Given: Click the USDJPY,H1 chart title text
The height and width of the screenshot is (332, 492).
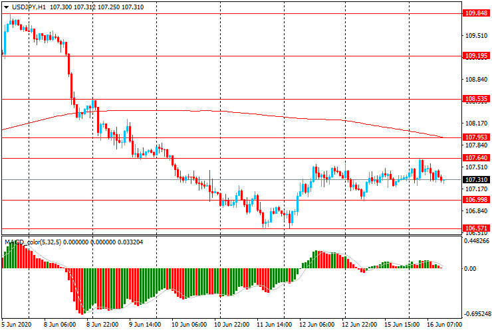Looking at the screenshot, I should tap(29, 7).
